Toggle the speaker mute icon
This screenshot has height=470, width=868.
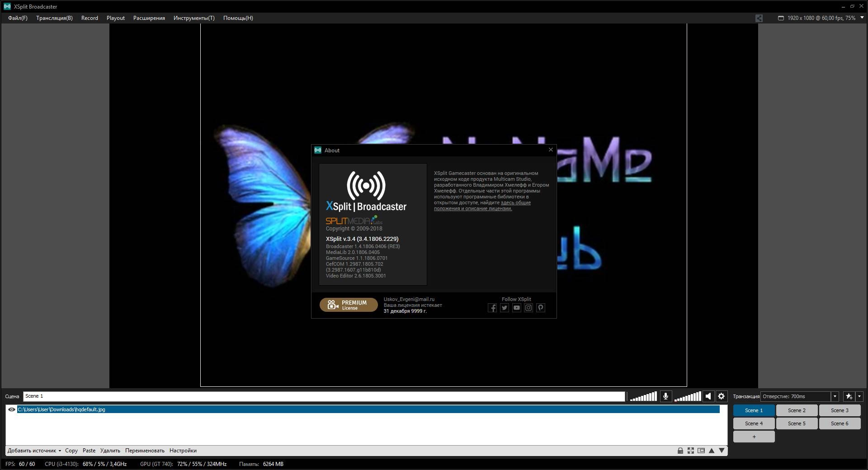[x=708, y=396]
